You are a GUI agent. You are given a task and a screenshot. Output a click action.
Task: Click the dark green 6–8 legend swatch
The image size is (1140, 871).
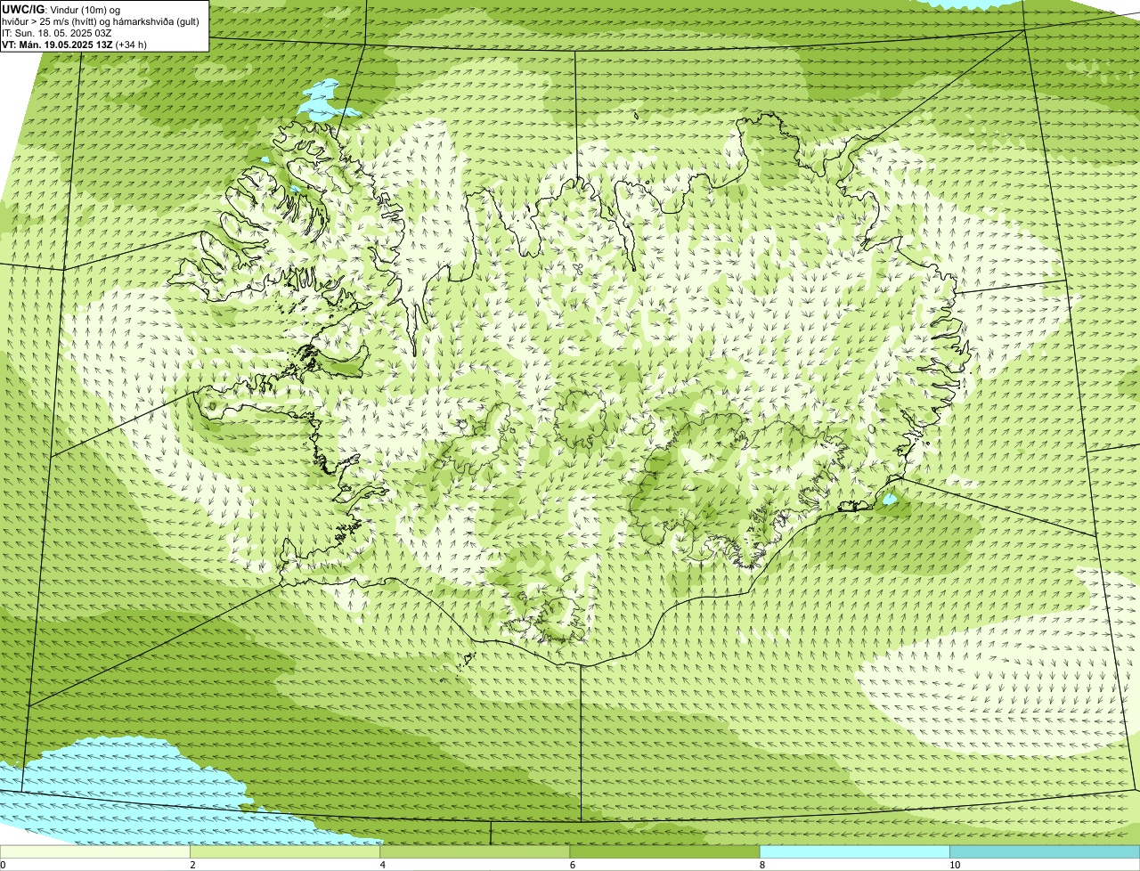(664, 851)
